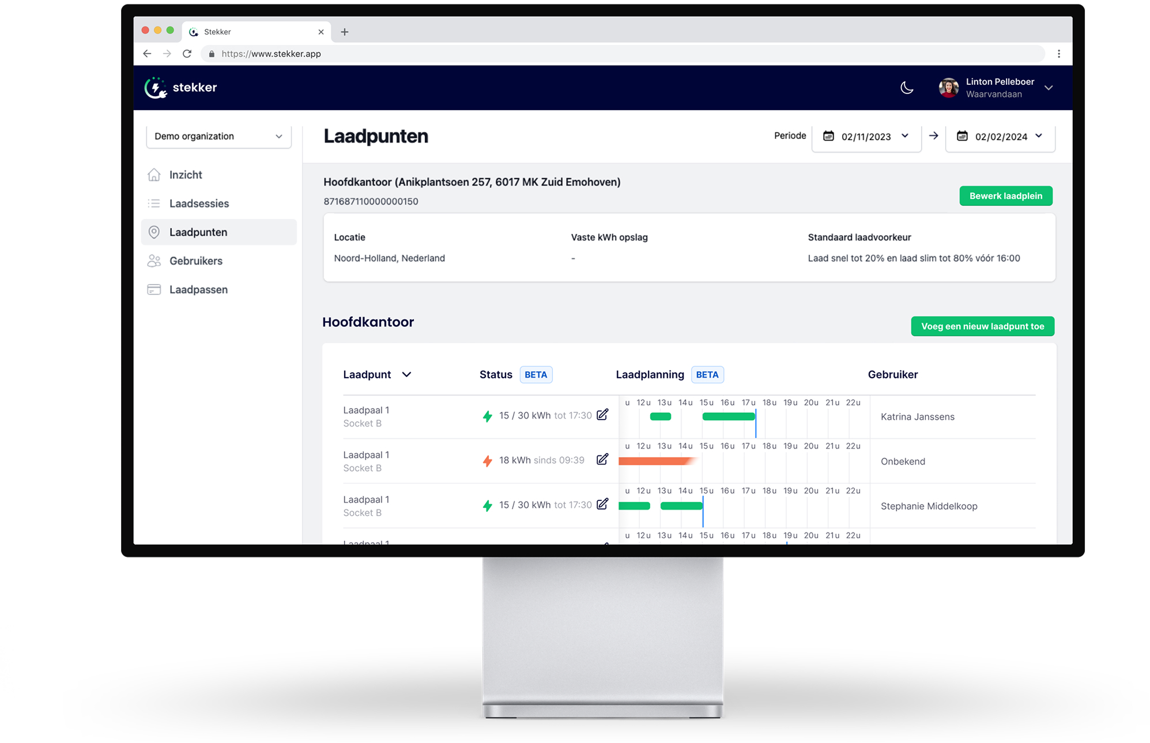Screen dimensions: 1150x743
Task: Go back with the browser arrow
Action: [147, 54]
